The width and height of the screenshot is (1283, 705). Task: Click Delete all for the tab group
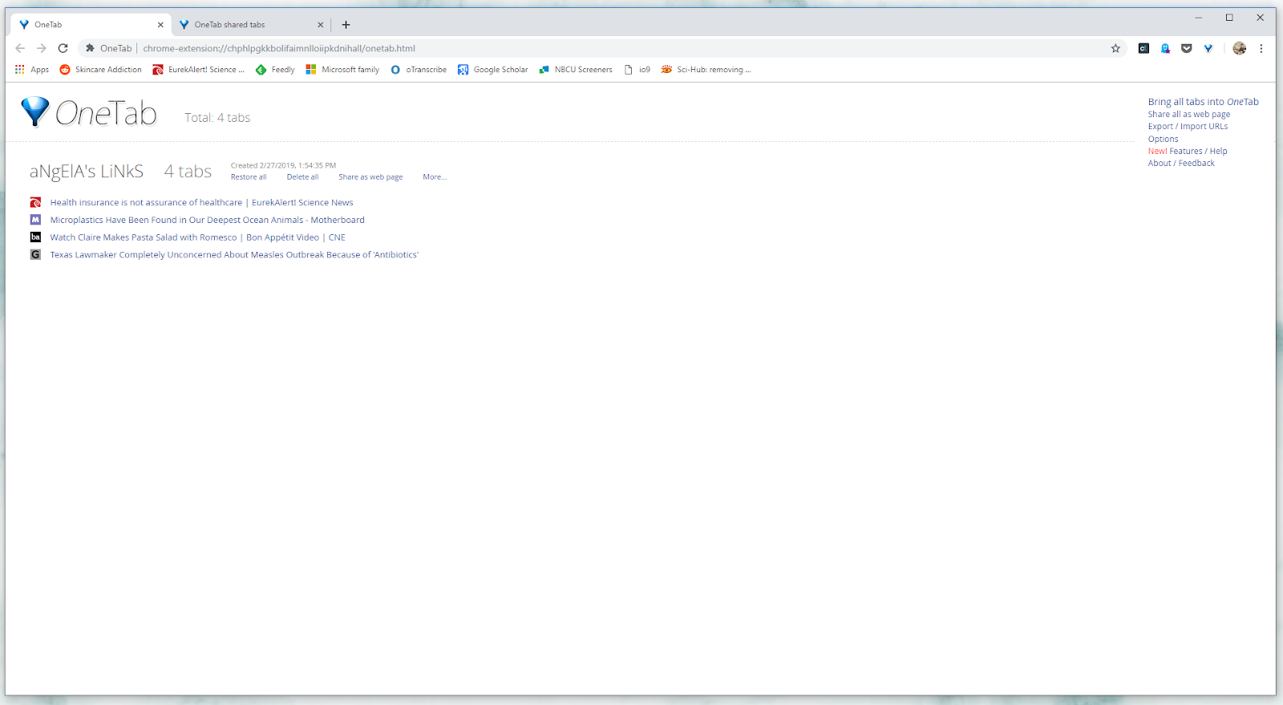tap(302, 177)
